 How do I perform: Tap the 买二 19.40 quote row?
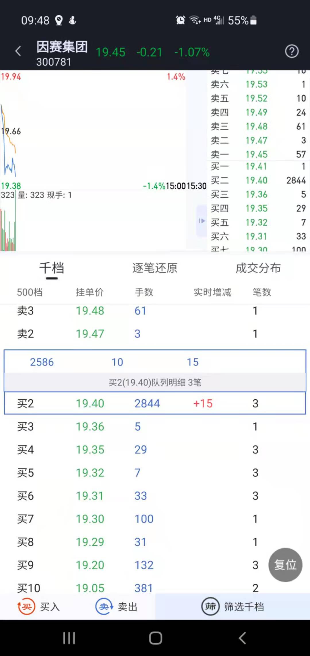pyautogui.click(x=258, y=180)
